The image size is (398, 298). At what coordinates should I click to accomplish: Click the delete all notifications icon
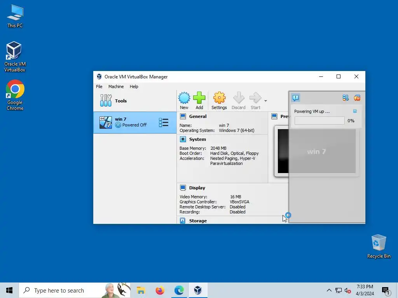pyautogui.click(x=357, y=98)
